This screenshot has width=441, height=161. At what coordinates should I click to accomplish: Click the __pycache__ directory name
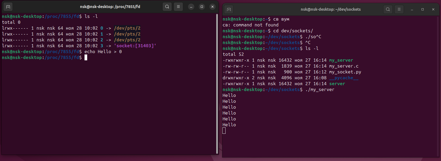coord(344,78)
